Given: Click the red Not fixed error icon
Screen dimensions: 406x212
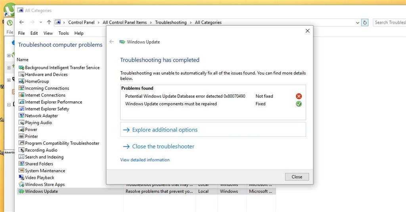Looking at the screenshot, I should pos(299,97).
